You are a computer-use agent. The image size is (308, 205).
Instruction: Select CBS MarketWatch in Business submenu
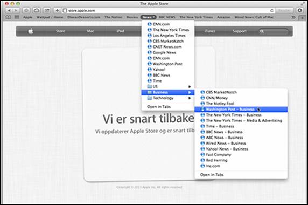pos(241,92)
